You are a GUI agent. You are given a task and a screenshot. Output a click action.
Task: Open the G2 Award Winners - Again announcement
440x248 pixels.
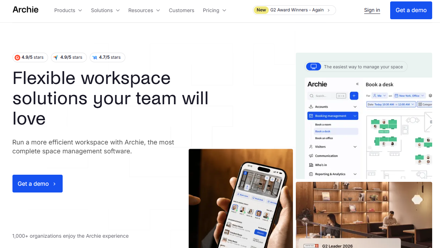pyautogui.click(x=294, y=10)
